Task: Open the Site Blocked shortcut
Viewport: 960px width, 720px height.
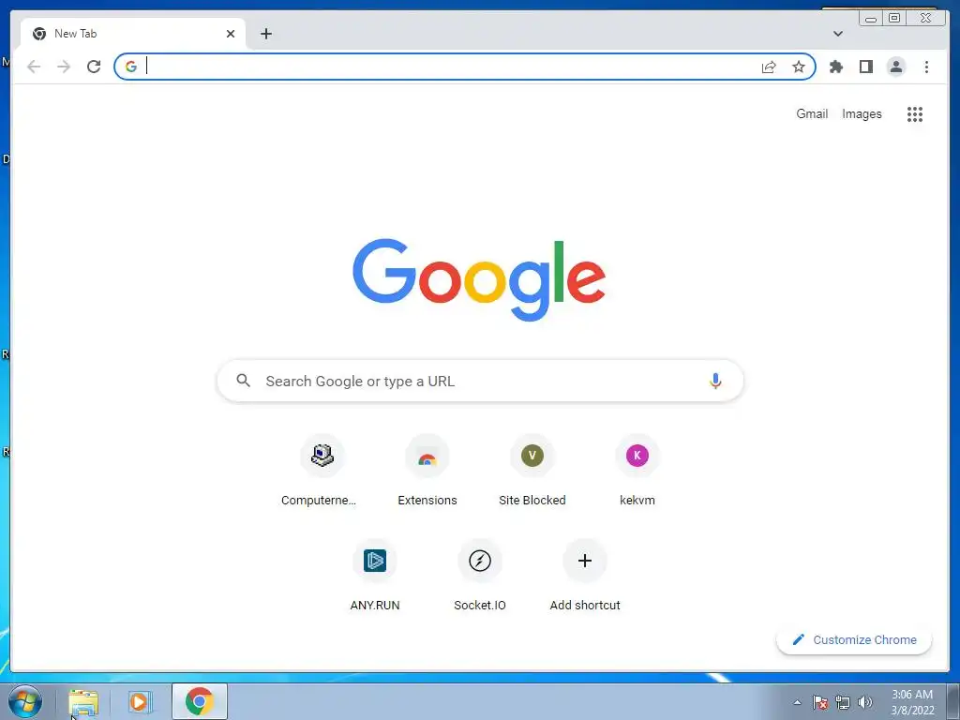Action: [532, 471]
